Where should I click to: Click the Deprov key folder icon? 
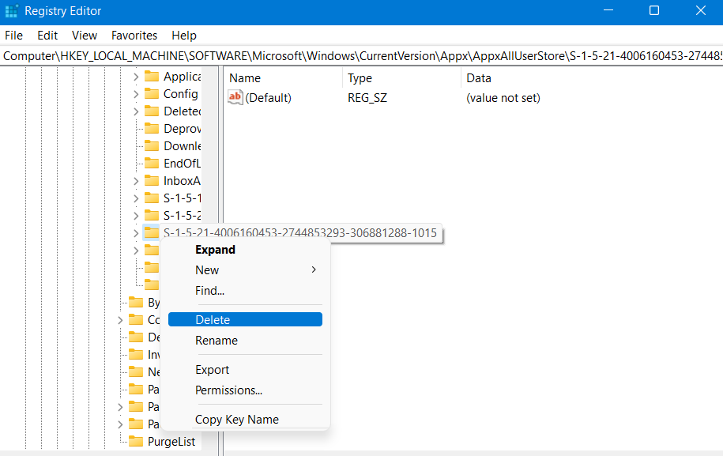[151, 129]
